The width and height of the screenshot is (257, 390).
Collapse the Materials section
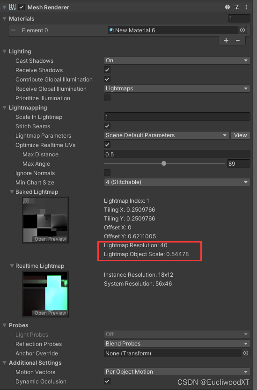(4, 18)
